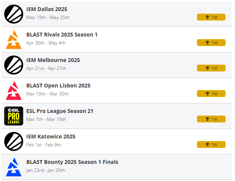The image size is (235, 181).
Task: Select the BLAST Open Lisbon 2025 title
Action: [x=58, y=86]
